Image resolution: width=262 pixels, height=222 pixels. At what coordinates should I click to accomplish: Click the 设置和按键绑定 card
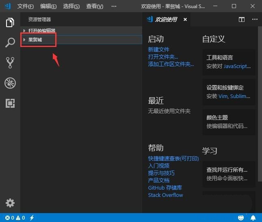click(229, 92)
